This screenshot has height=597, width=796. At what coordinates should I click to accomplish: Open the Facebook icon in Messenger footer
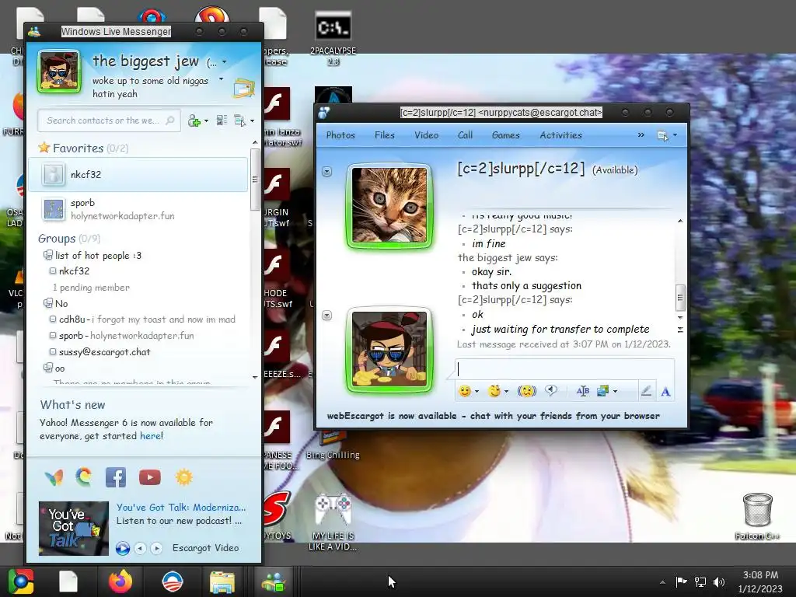pos(116,477)
